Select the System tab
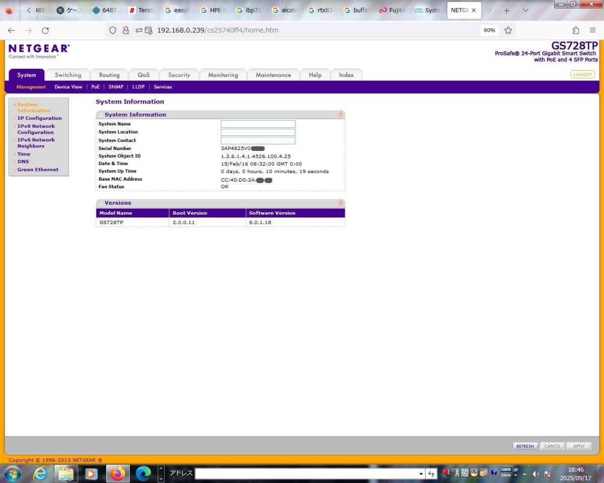The height and width of the screenshot is (483, 604). (27, 75)
